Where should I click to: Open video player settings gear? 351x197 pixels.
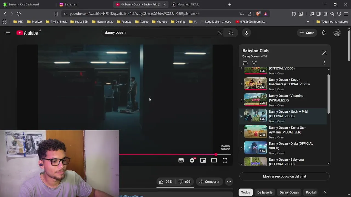click(x=192, y=160)
